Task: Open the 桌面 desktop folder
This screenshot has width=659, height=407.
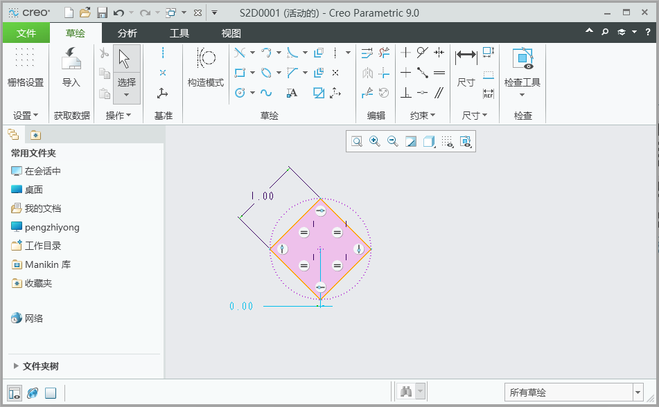Action: click(x=27, y=190)
